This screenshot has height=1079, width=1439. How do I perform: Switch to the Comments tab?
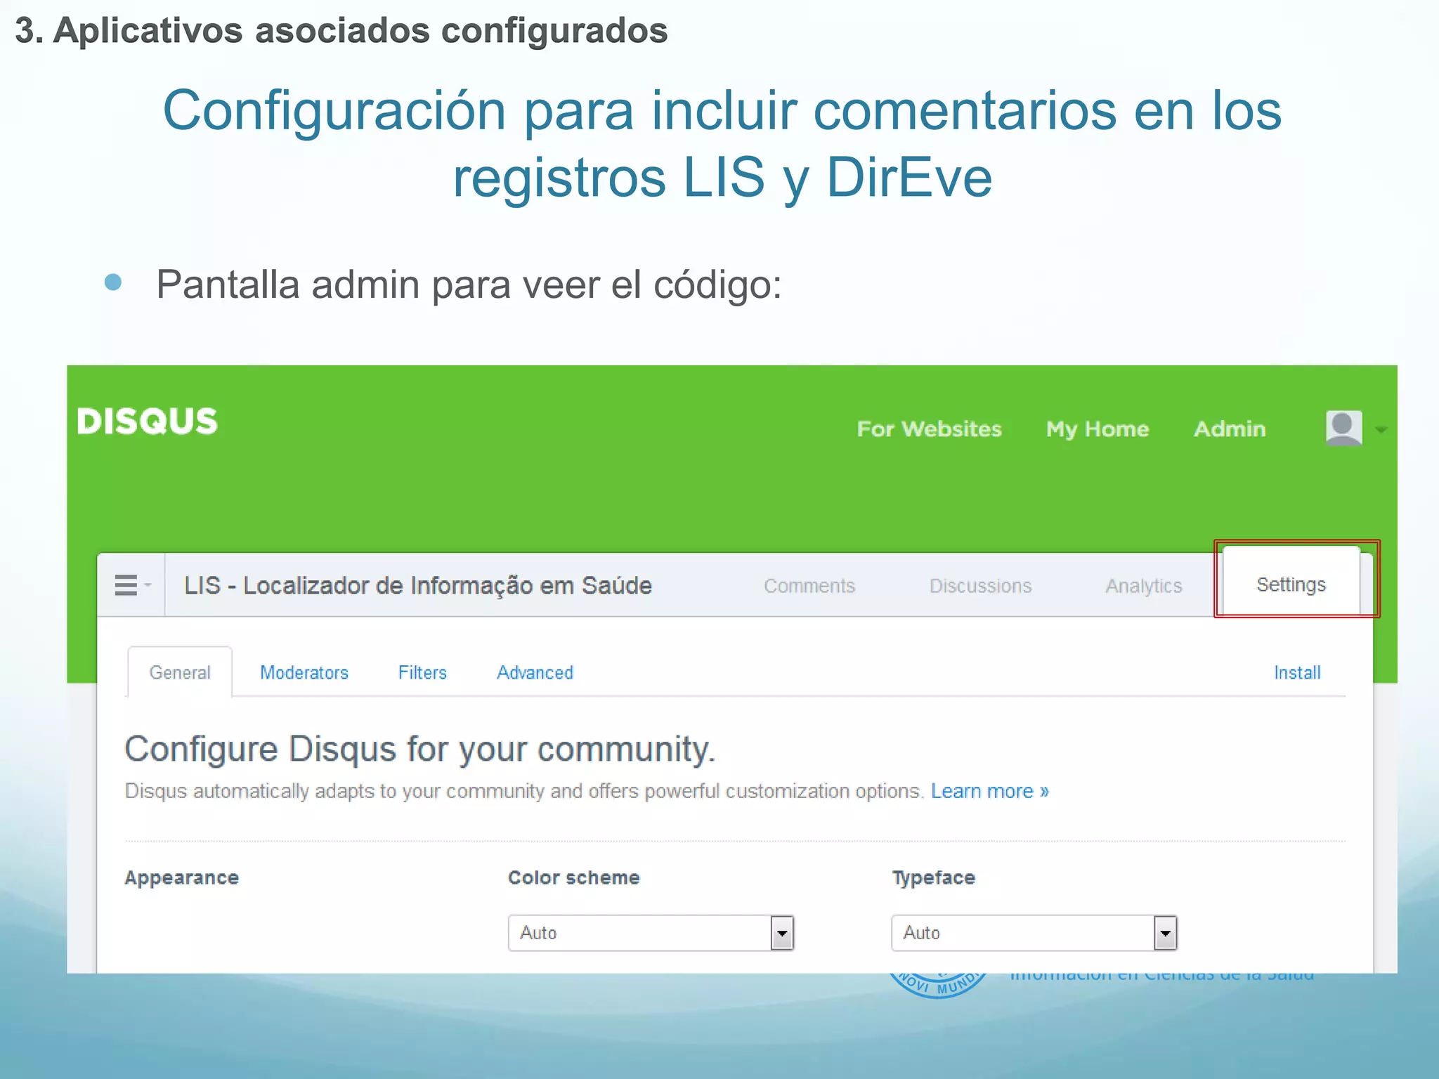click(809, 586)
